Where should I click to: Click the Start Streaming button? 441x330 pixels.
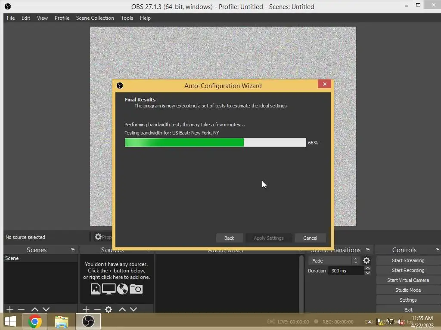(408, 260)
